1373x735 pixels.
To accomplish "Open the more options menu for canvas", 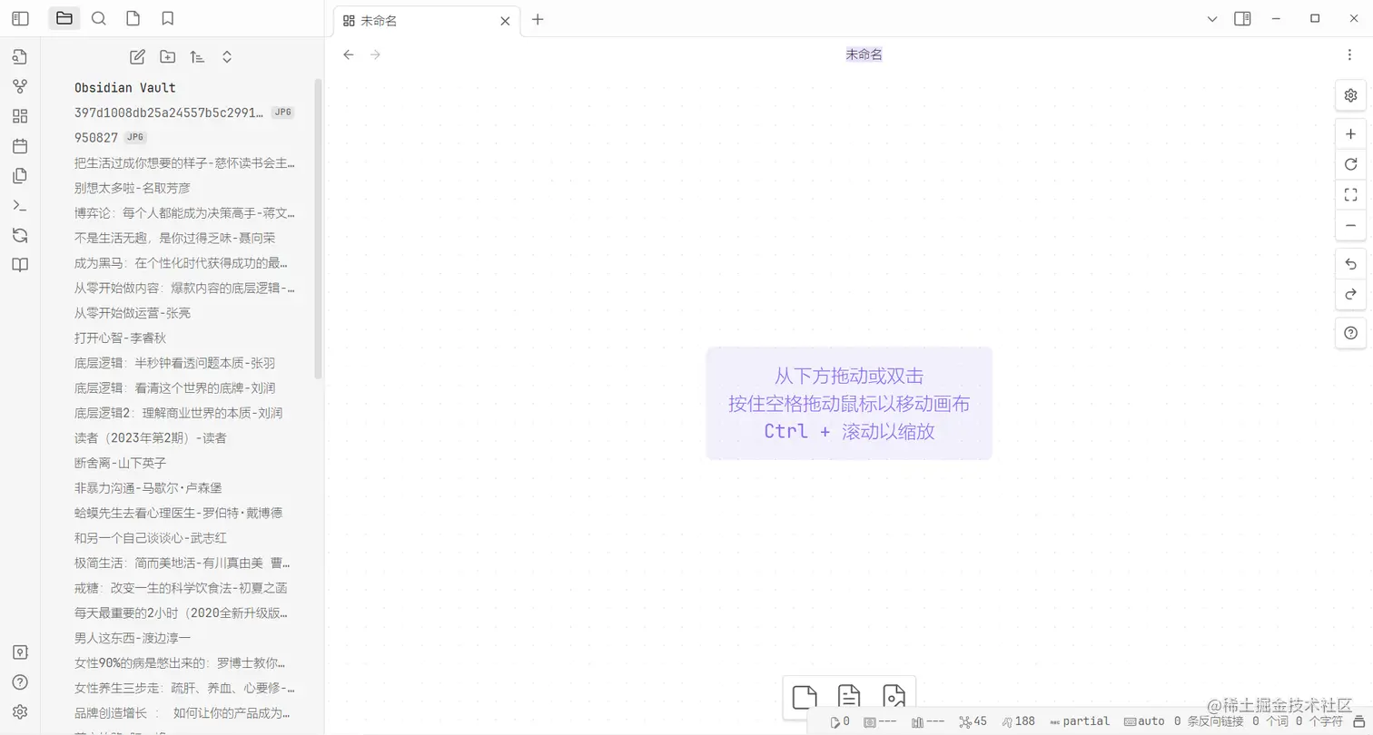I will (1349, 54).
